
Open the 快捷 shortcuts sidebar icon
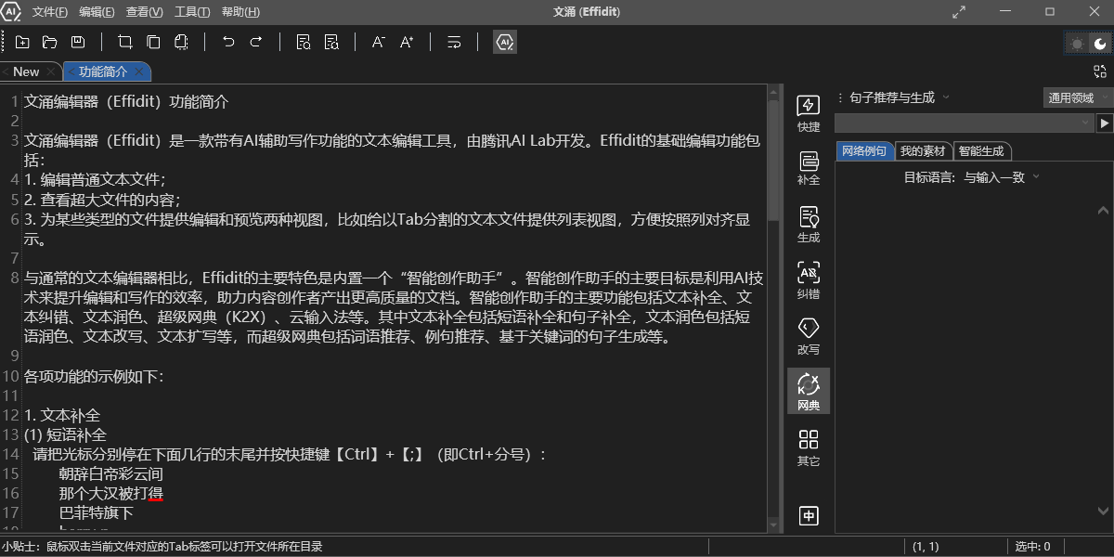809,112
